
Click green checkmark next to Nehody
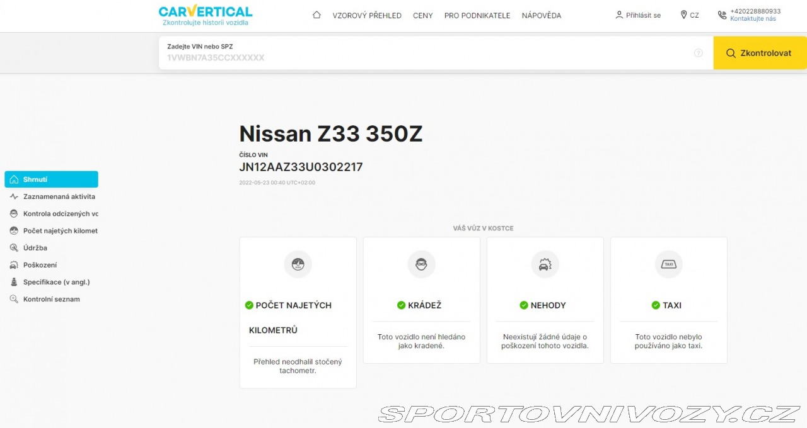(x=523, y=305)
